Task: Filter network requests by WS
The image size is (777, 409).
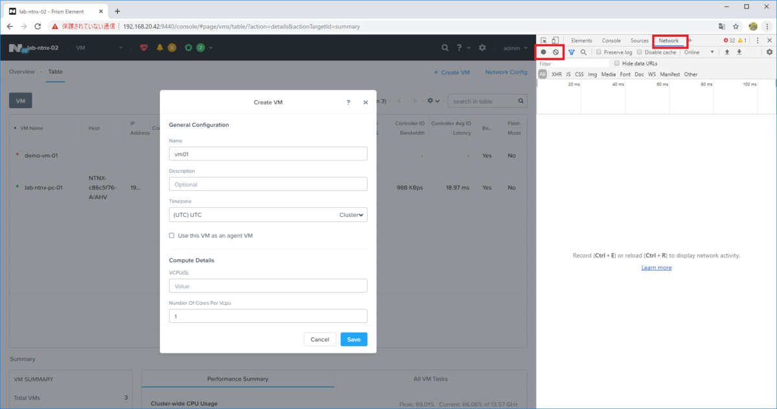Action: pos(651,74)
